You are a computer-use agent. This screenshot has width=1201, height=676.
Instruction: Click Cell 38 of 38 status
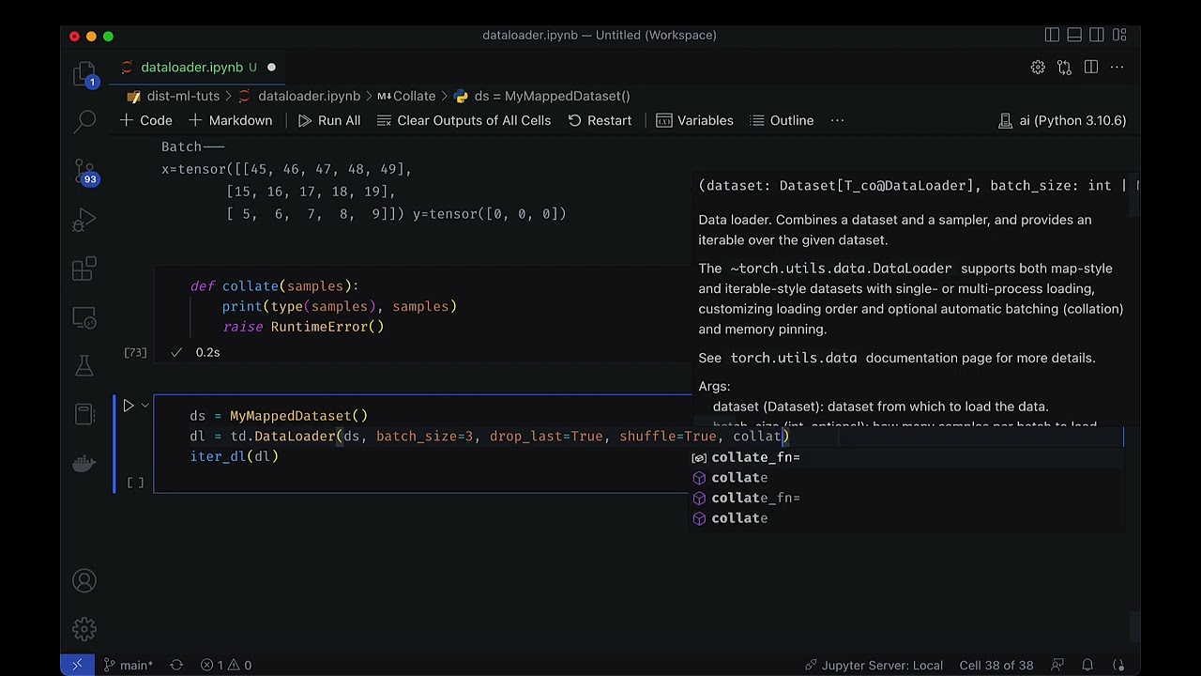pyautogui.click(x=996, y=665)
